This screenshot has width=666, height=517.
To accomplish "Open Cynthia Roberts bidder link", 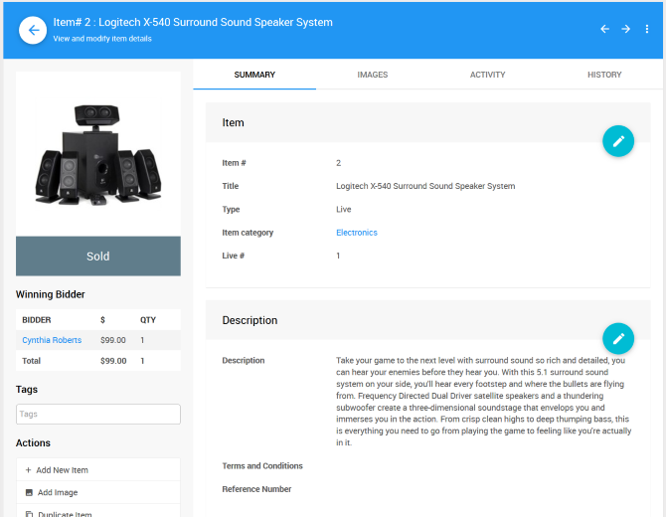I will click(52, 340).
